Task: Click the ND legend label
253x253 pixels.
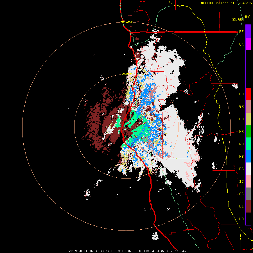Action: tap(241, 219)
